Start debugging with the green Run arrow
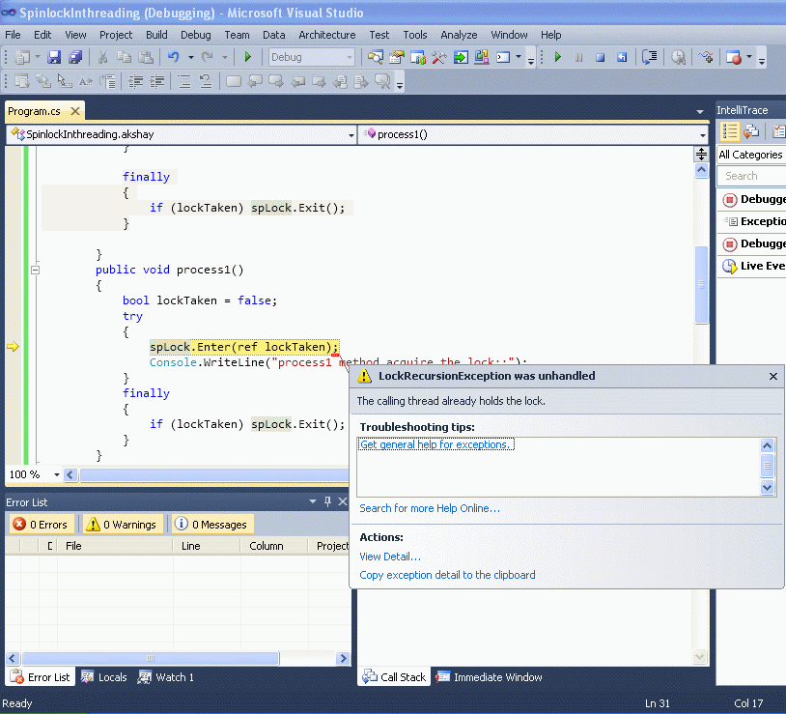 tap(558, 57)
